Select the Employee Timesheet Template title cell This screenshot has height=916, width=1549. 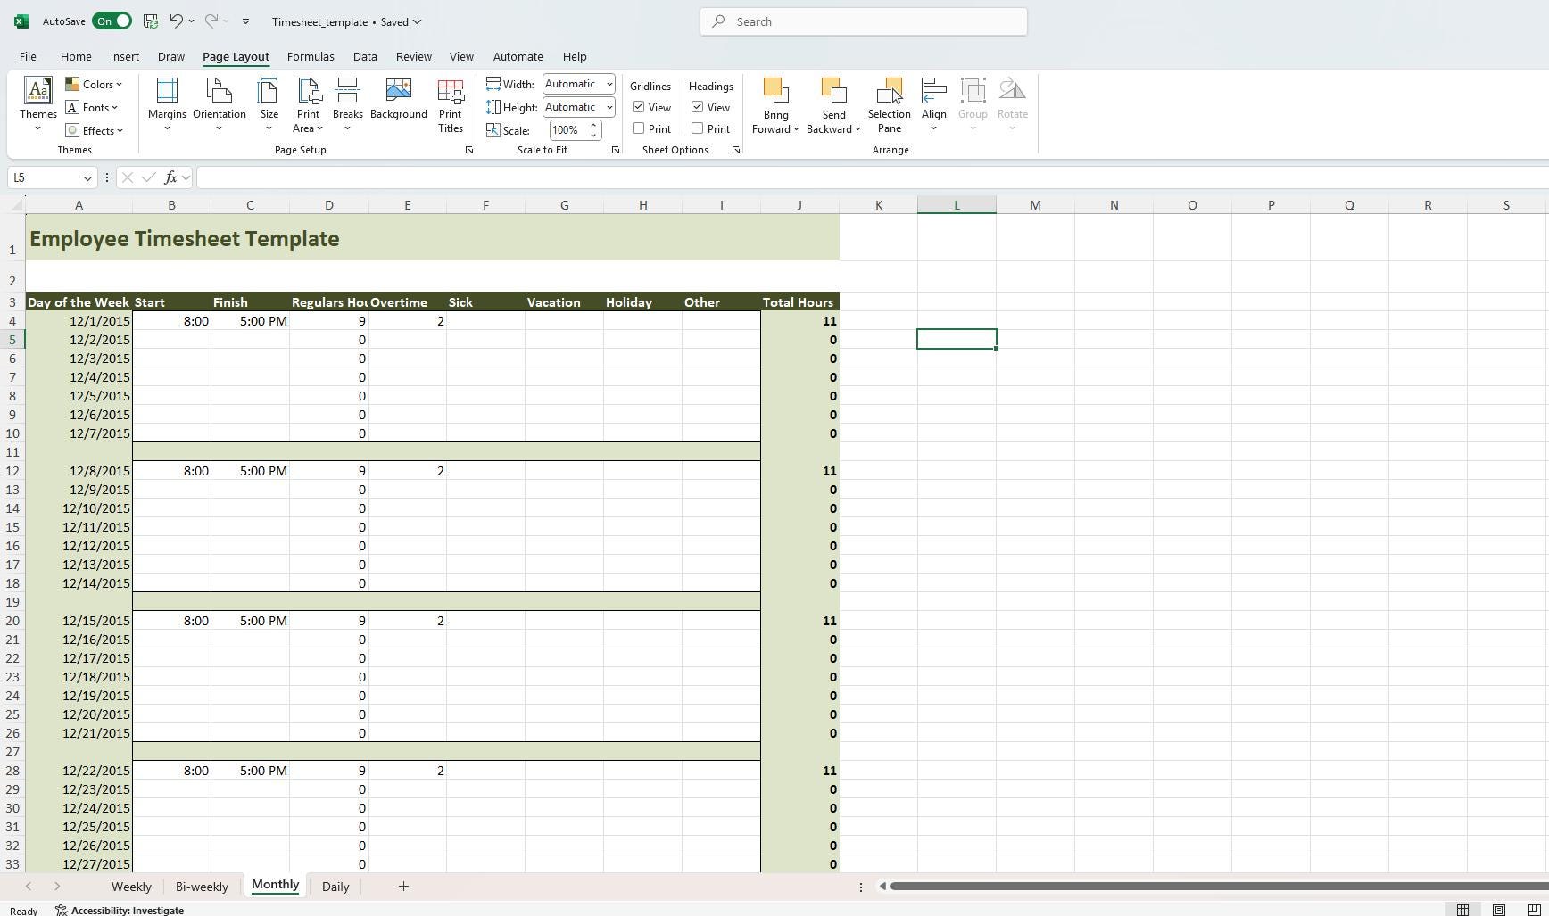tap(432, 238)
